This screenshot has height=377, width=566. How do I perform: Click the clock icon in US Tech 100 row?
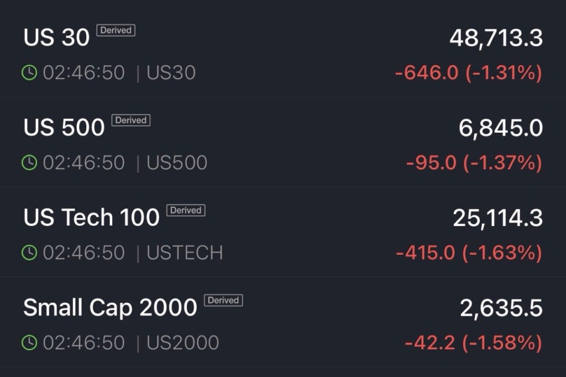(29, 253)
